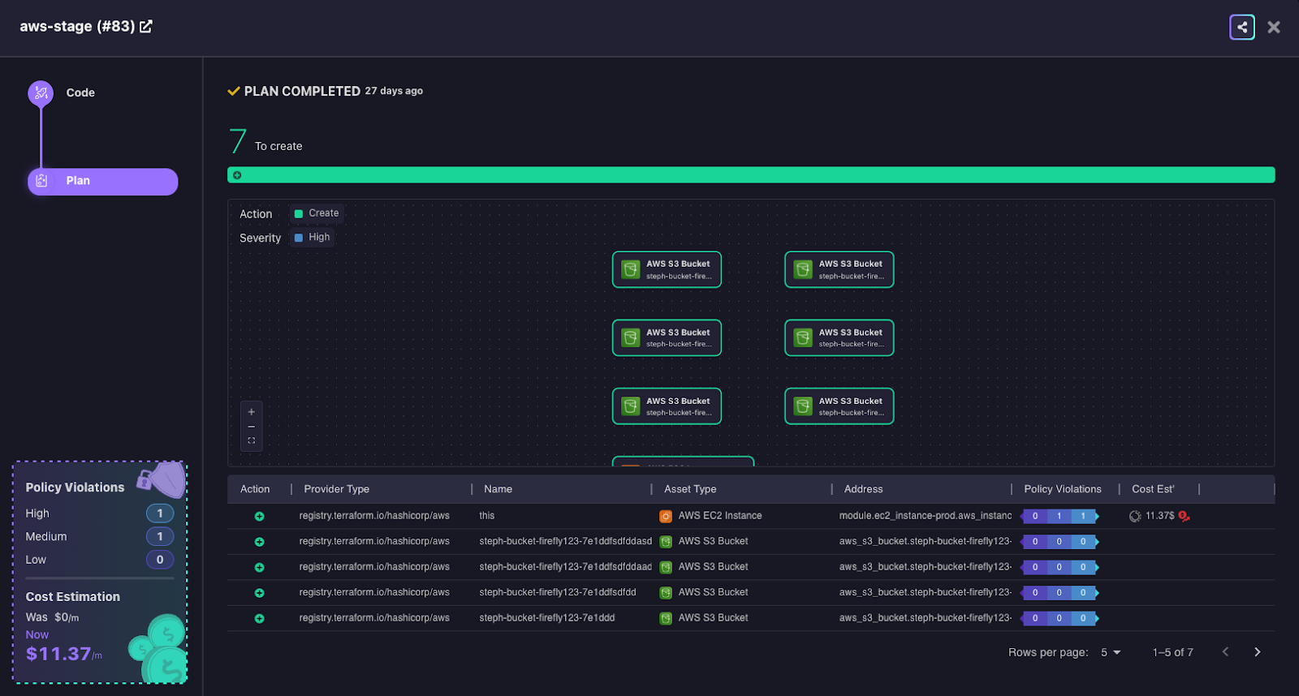Screen dimensions: 1299x696
Task: Toggle the High severity legend chip
Action: (x=313, y=238)
